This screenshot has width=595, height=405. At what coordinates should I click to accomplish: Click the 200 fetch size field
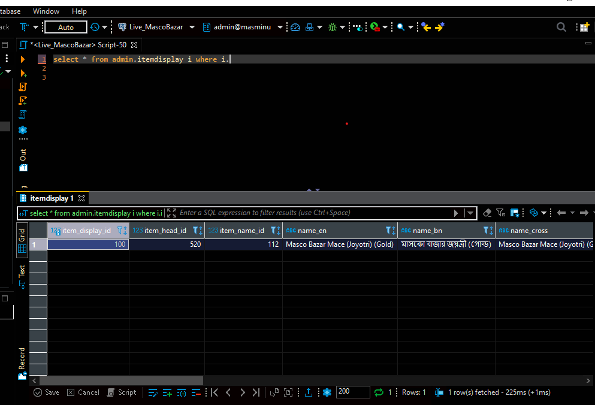353,392
